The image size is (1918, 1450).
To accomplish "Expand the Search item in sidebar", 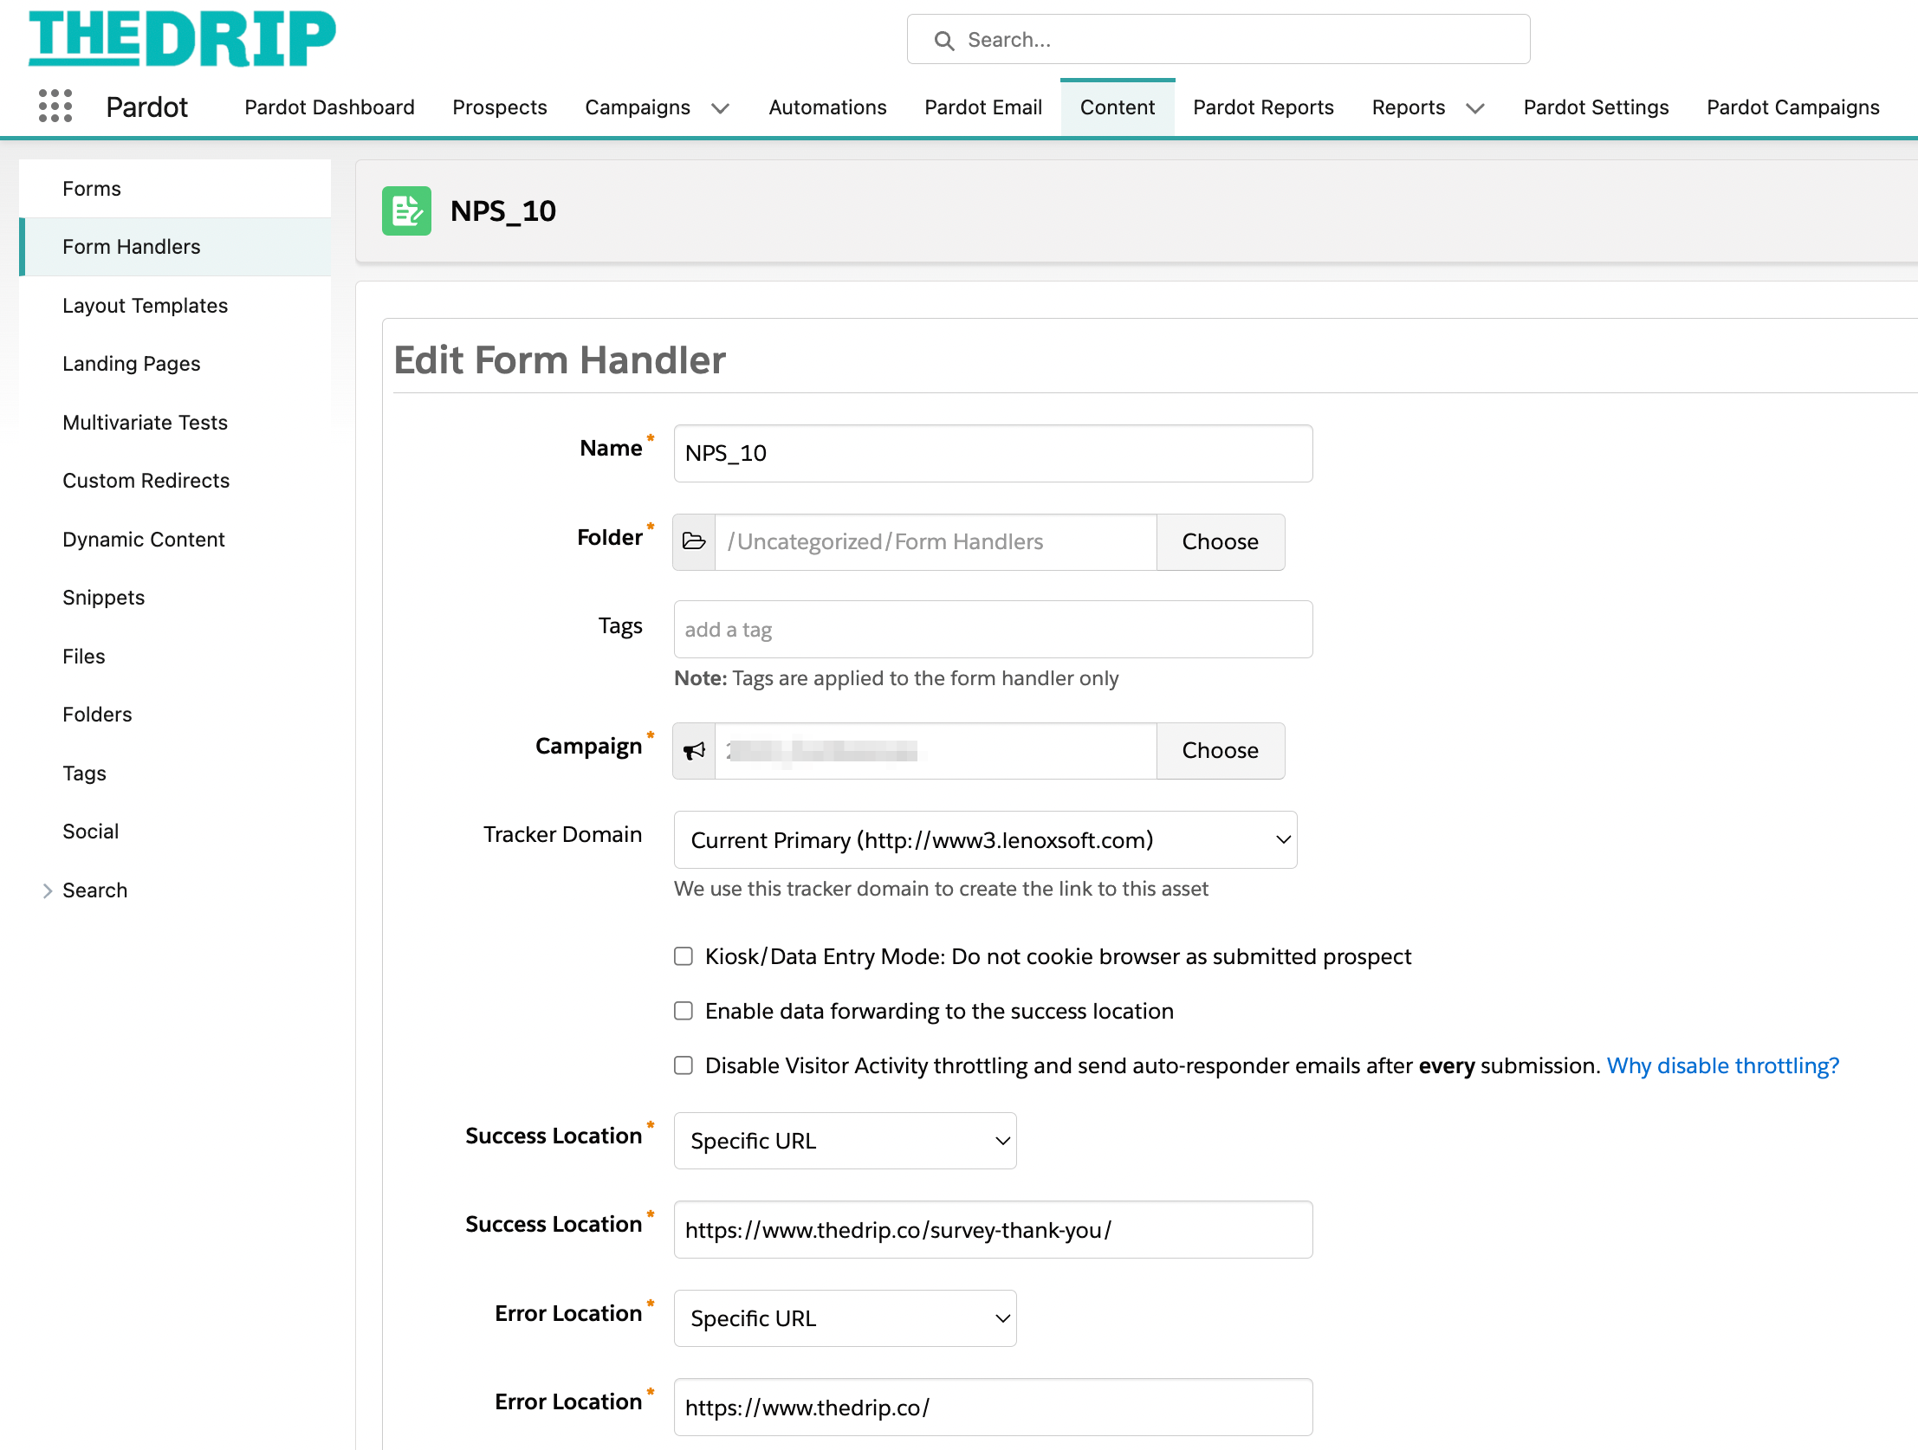I will 48,890.
